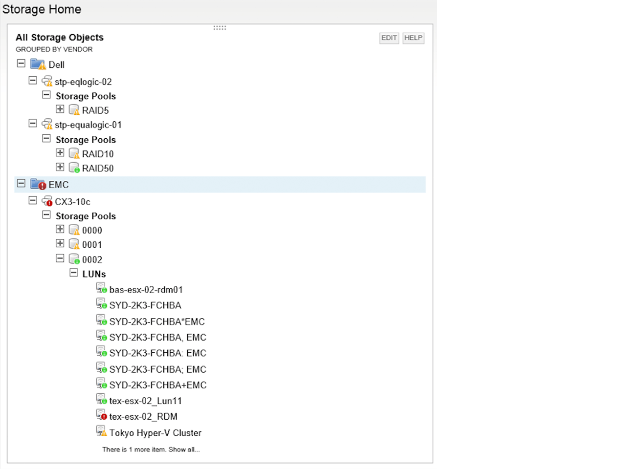The width and height of the screenshot is (626, 469).
Task: Open the tex-esx-02_Lun11 LUN link
Action: click(146, 401)
